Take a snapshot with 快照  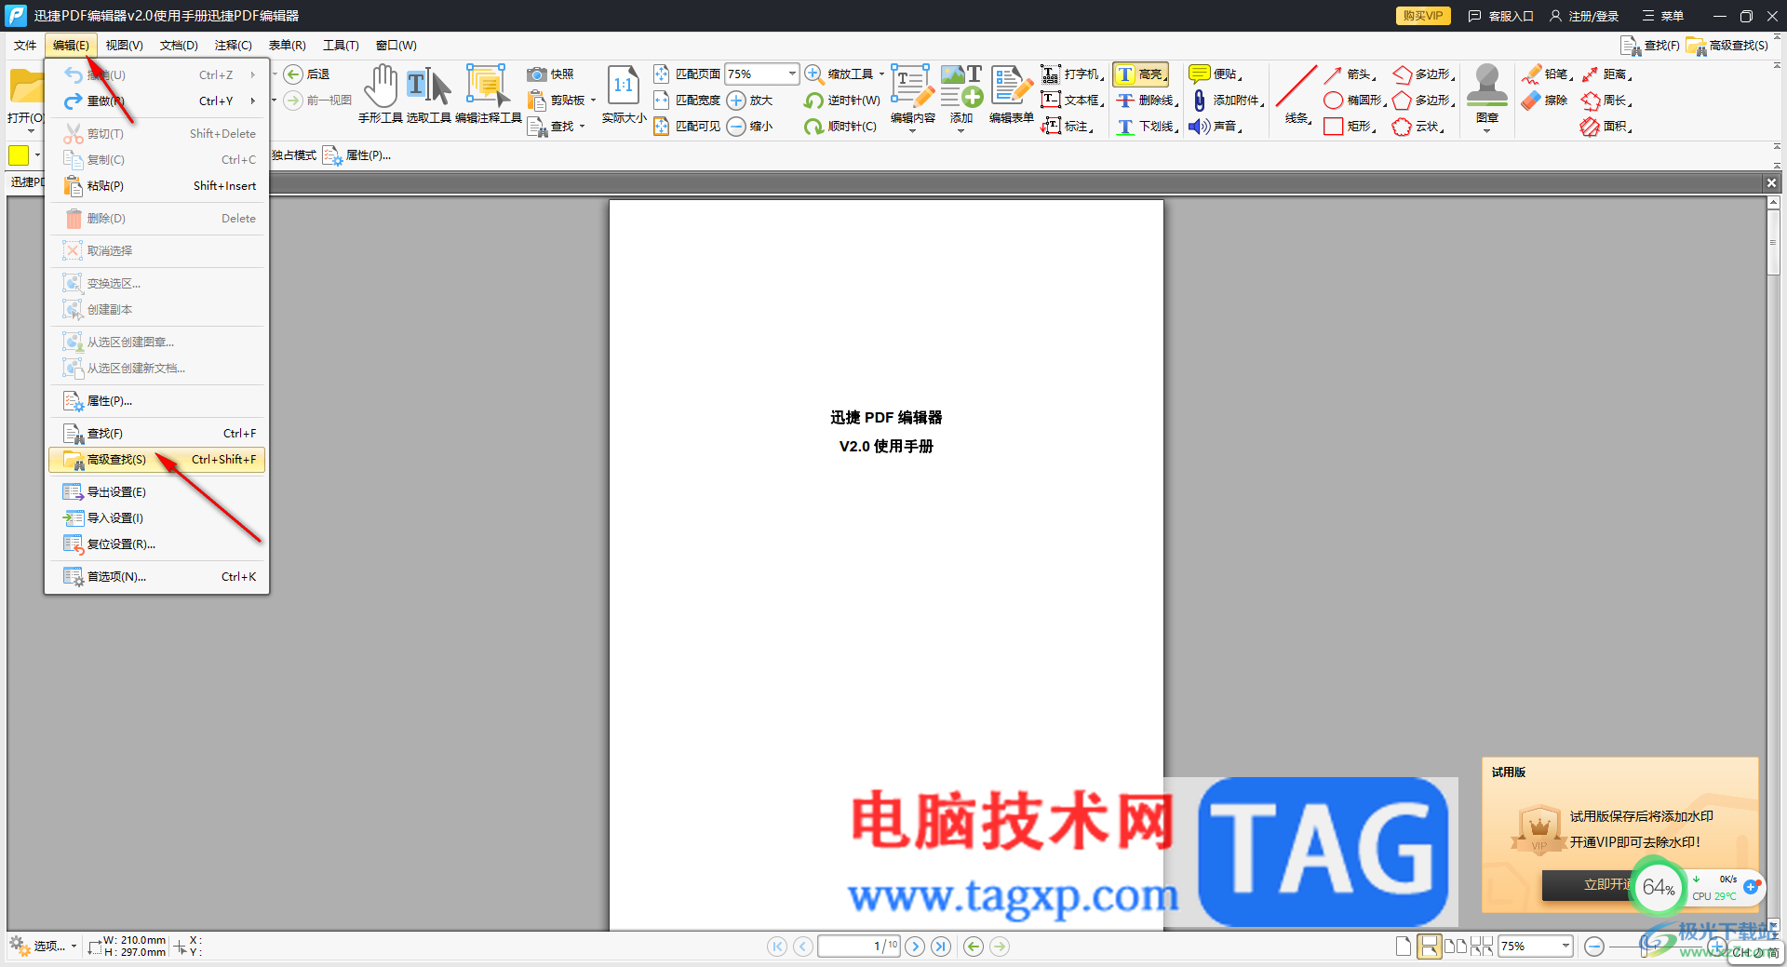[x=551, y=74]
